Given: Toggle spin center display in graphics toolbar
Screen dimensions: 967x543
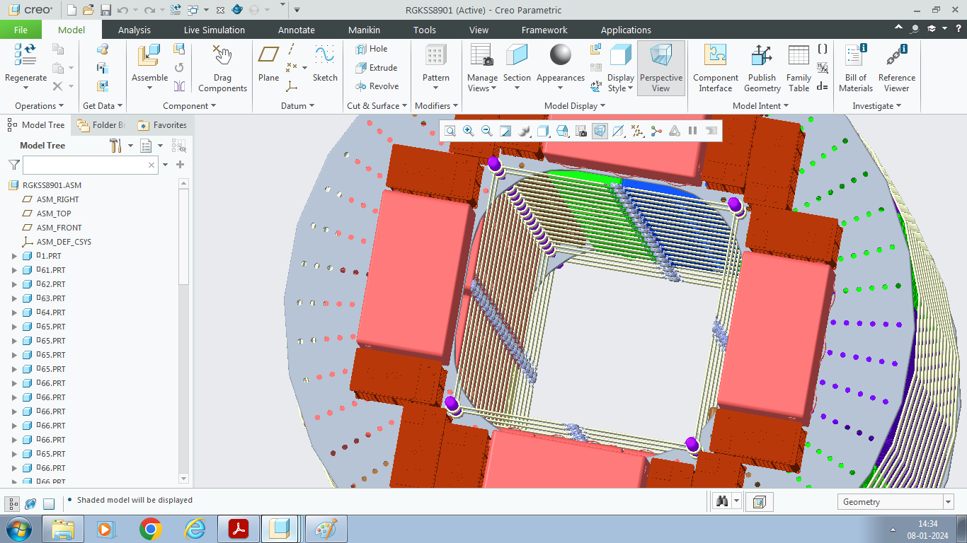Looking at the screenshot, I should pos(656,131).
